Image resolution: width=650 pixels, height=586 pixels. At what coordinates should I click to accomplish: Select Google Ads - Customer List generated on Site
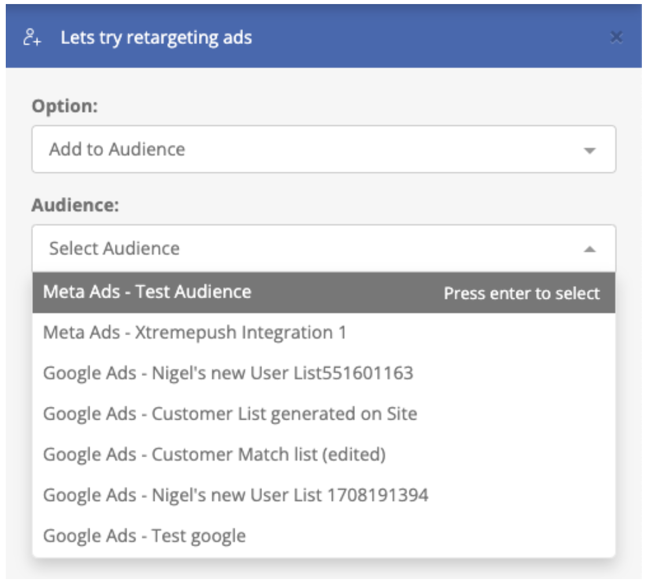tap(230, 414)
